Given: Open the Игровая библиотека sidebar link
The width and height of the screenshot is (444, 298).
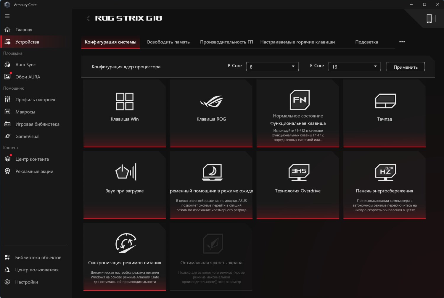Looking at the screenshot, I should coord(37,124).
